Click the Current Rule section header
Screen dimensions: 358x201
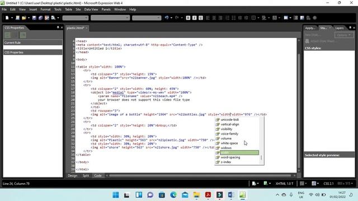click(x=32, y=42)
